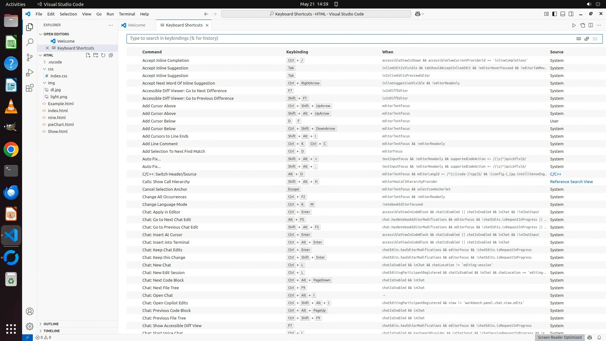The height and width of the screenshot is (341, 606).
Task: Click the Reference Search View source link
Action: 571,182
